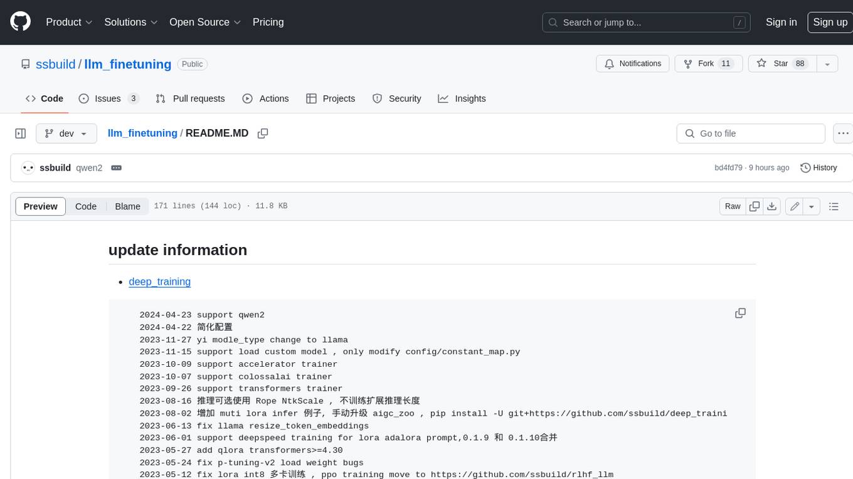853x479 pixels.
Task: Click the GitHub logo icon
Action: tap(20, 22)
